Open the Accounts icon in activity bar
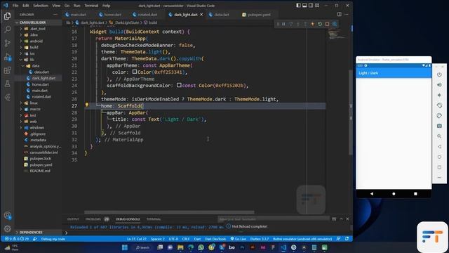The image size is (449, 253). 8,216
